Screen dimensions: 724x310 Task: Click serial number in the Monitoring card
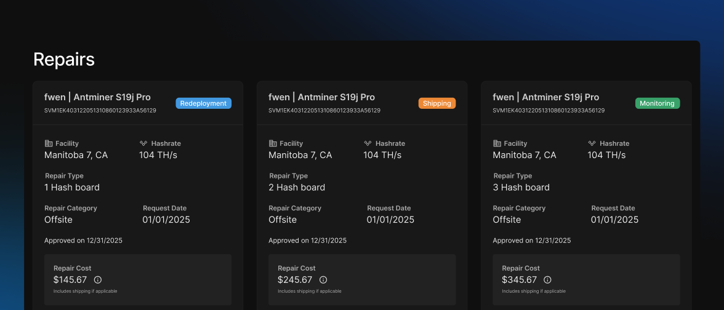point(549,111)
